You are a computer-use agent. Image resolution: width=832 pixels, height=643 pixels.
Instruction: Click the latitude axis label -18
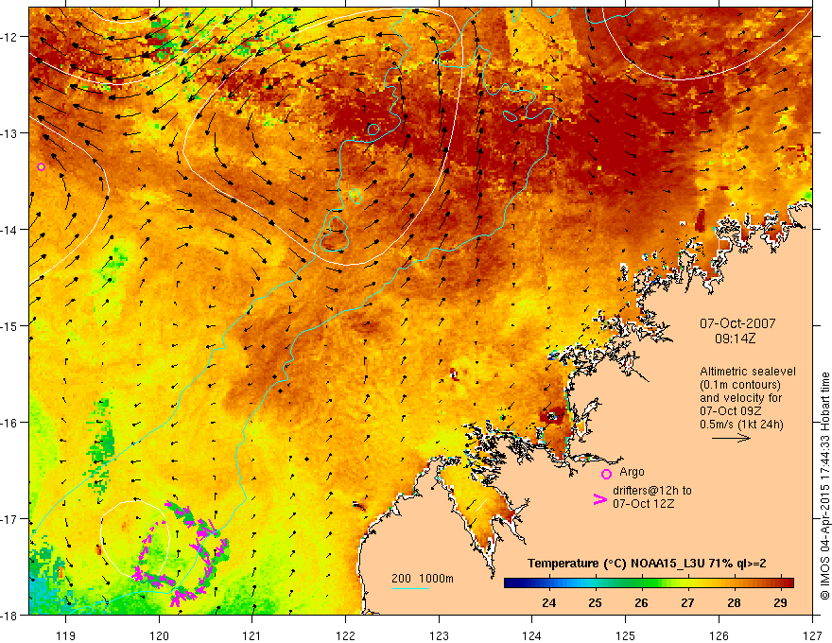click(10, 615)
